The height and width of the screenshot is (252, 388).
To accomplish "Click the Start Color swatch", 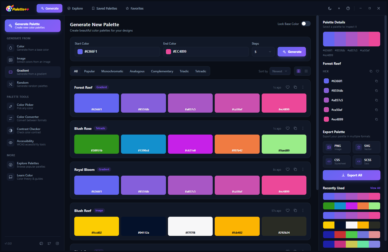I will [80, 52].
